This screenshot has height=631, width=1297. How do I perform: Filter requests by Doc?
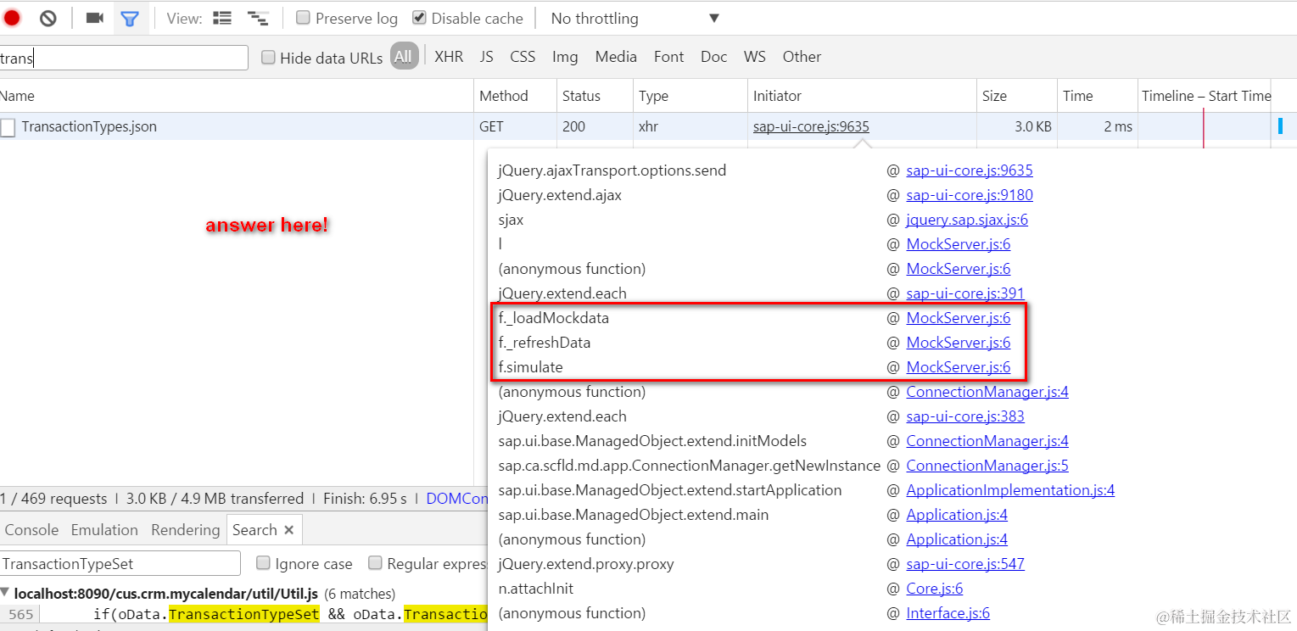point(713,57)
